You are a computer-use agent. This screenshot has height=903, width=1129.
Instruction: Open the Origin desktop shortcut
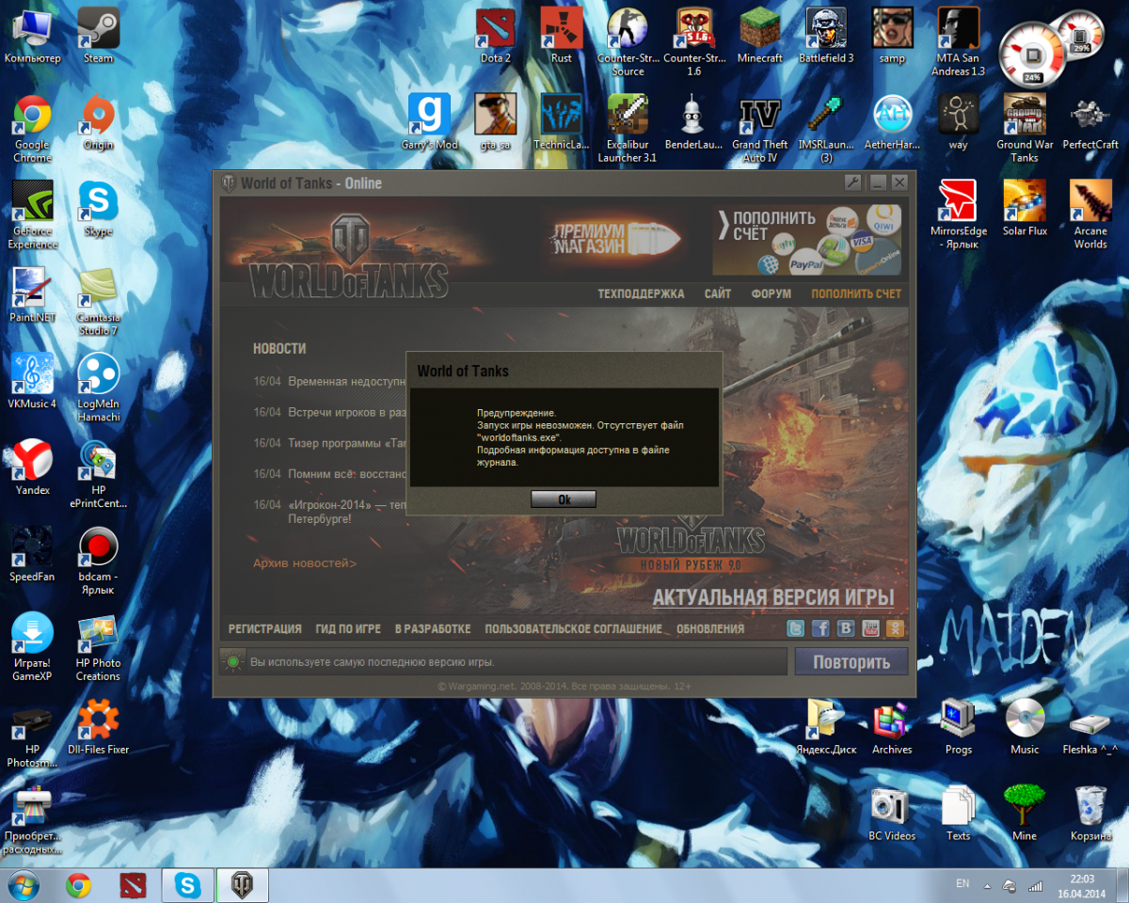(x=98, y=122)
